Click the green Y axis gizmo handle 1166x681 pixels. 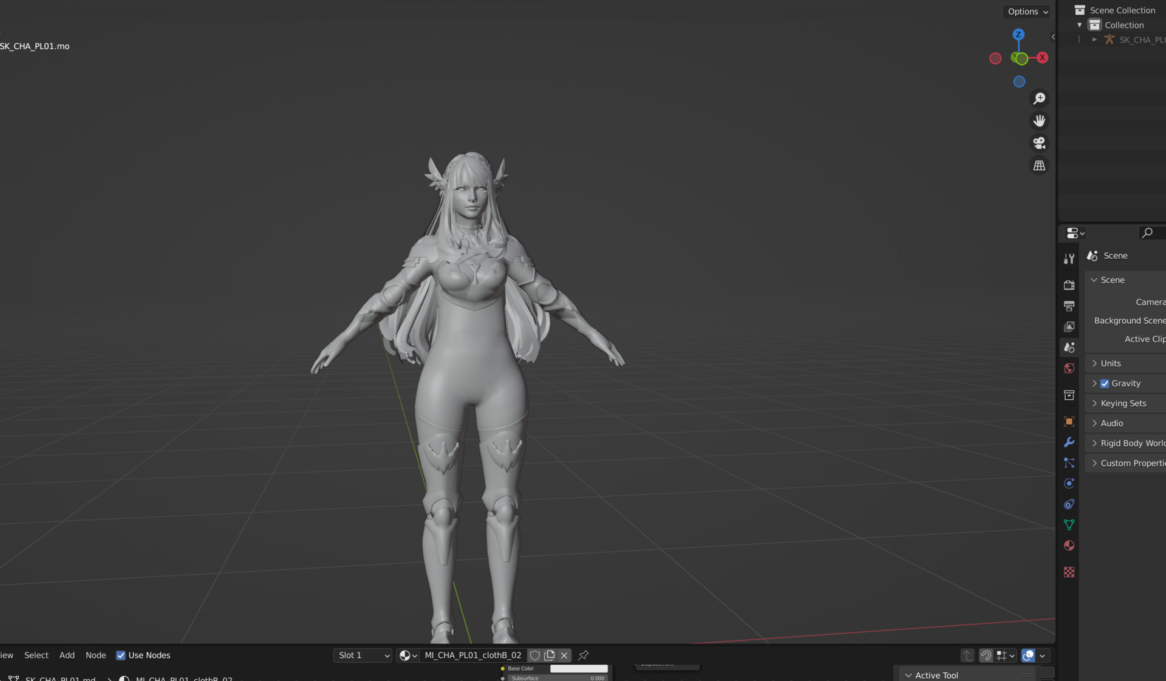point(1021,59)
